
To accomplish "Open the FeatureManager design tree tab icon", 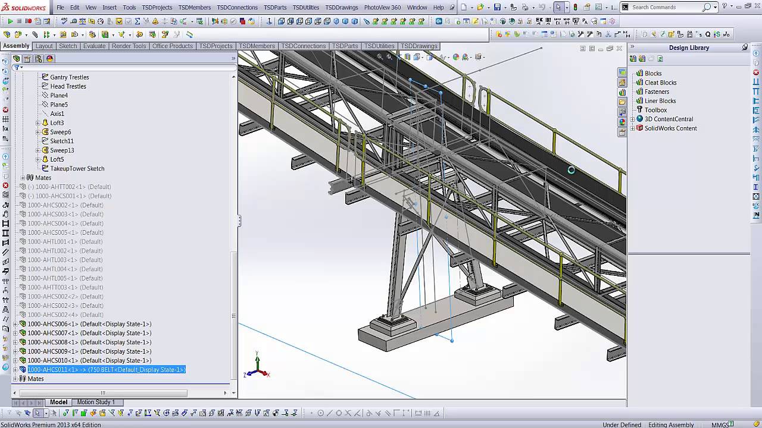I will 17,58.
